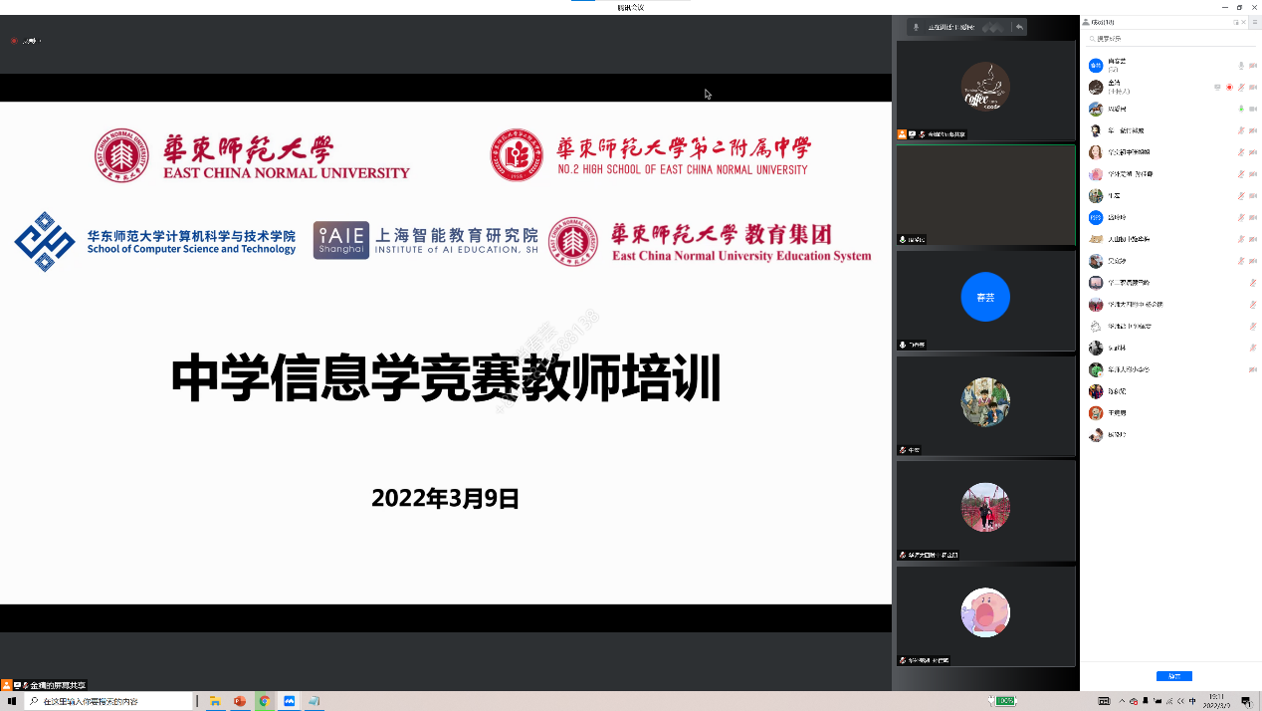This screenshot has height=711, width=1262.
Task: Open the Windows Start menu
Action: [11, 701]
